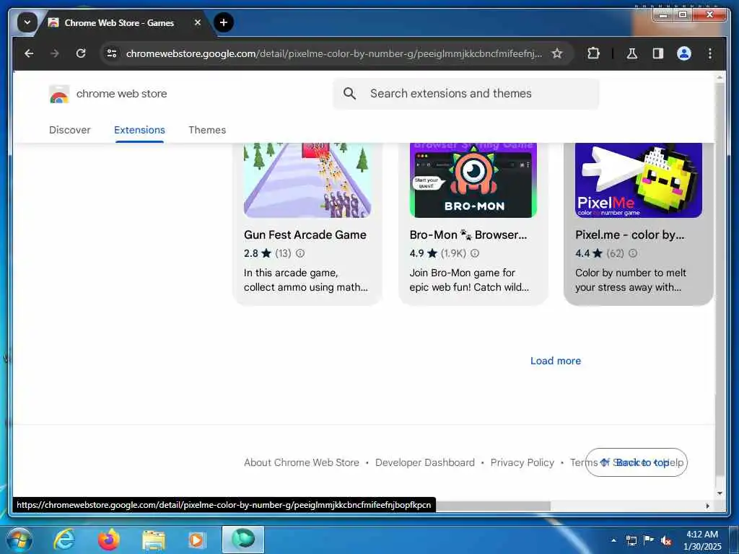Click the Pixel.me description text

pyautogui.click(x=631, y=280)
